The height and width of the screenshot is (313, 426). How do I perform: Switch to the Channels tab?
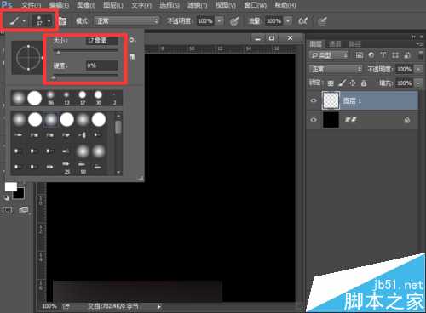[x=335, y=43]
